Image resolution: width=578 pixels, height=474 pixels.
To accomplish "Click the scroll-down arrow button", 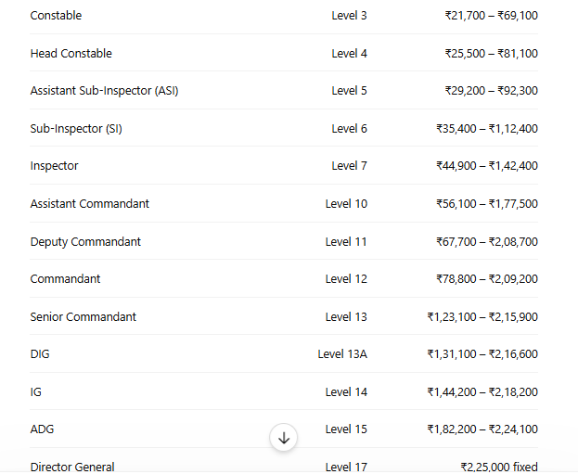I will (x=283, y=438).
